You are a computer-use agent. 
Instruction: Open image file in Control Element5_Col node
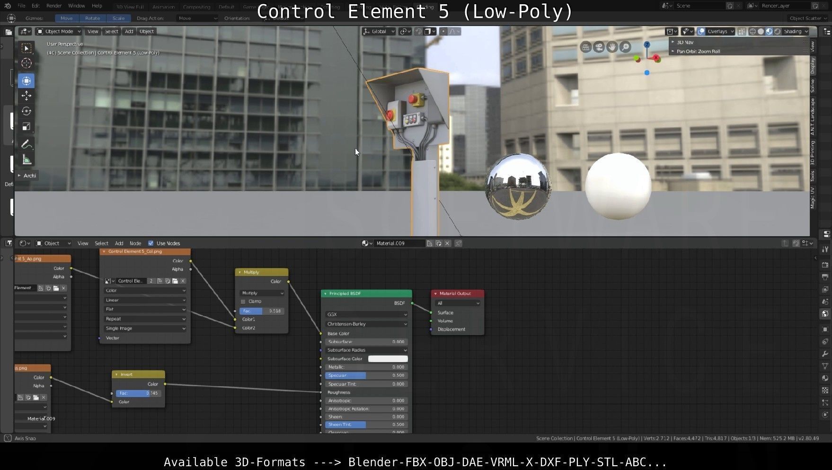coord(175,281)
